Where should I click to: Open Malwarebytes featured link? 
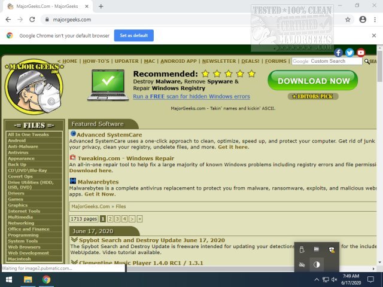98,182
